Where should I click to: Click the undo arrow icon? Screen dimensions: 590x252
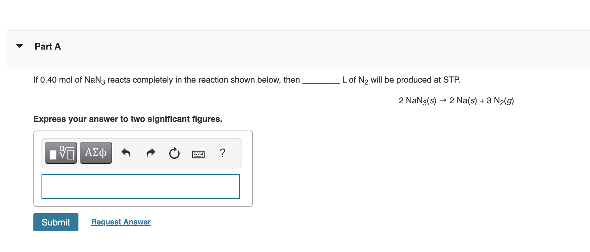[126, 153]
